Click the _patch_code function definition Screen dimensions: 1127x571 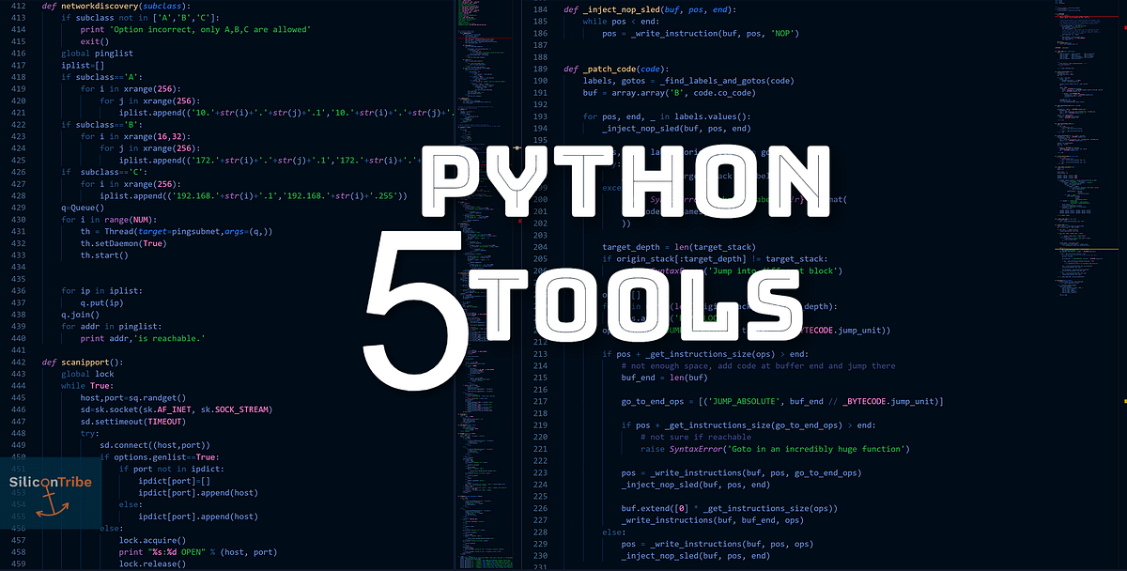click(x=610, y=69)
